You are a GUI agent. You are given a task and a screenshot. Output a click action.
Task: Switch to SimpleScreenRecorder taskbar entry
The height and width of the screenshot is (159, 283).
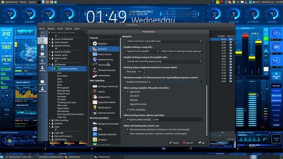[50, 157]
